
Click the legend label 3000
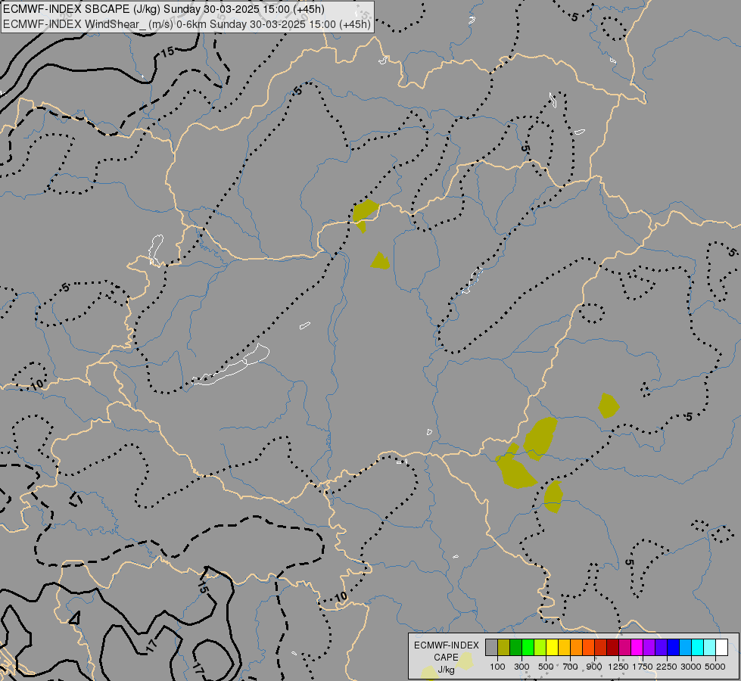[691, 667]
